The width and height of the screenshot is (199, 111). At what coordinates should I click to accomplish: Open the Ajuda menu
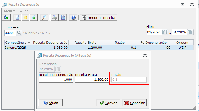(24, 11)
